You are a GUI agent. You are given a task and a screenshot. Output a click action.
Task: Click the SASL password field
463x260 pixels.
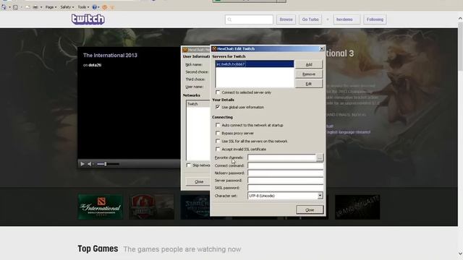(x=285, y=188)
